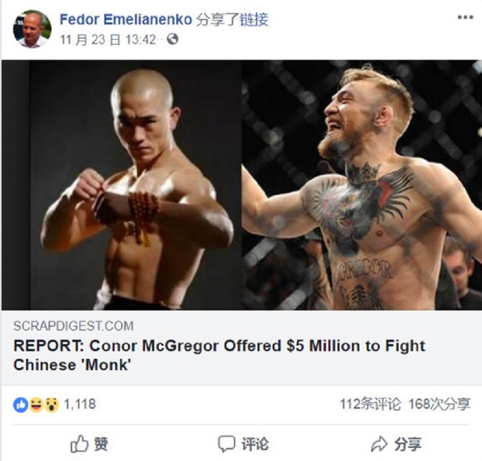
Task: Click the Haha laughing reaction icon
Action: [36, 404]
